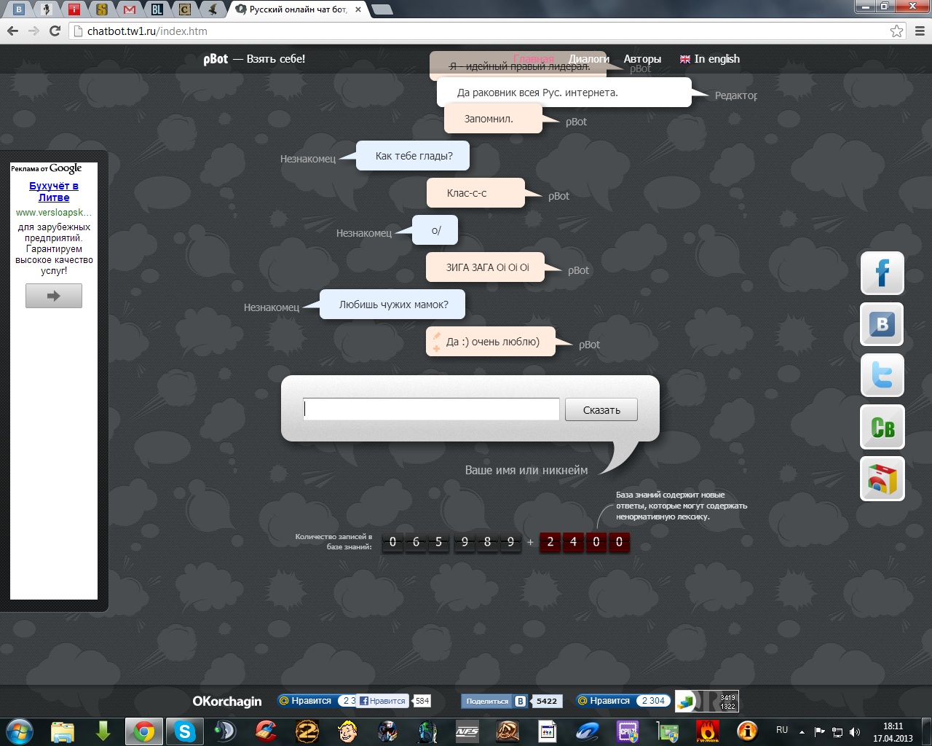Open the orange info taskbar icon
Image resolution: width=932 pixels, height=746 pixels.
(747, 731)
